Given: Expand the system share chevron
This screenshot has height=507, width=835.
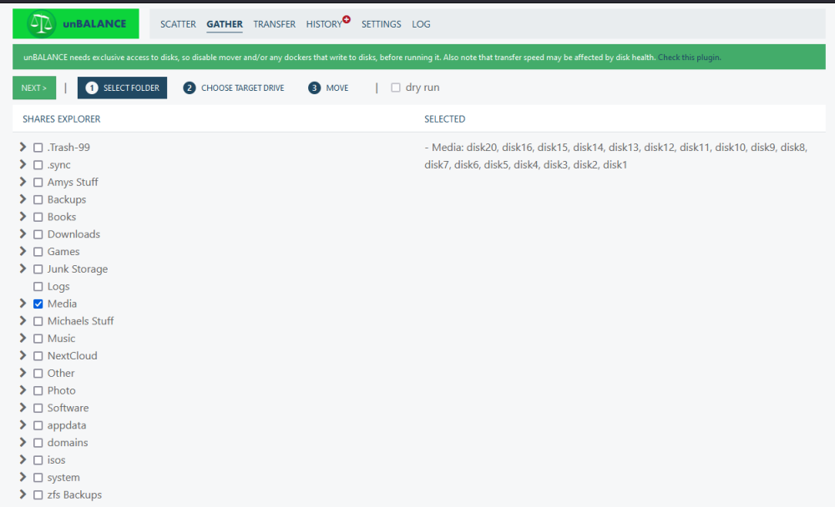Looking at the screenshot, I should pyautogui.click(x=23, y=477).
